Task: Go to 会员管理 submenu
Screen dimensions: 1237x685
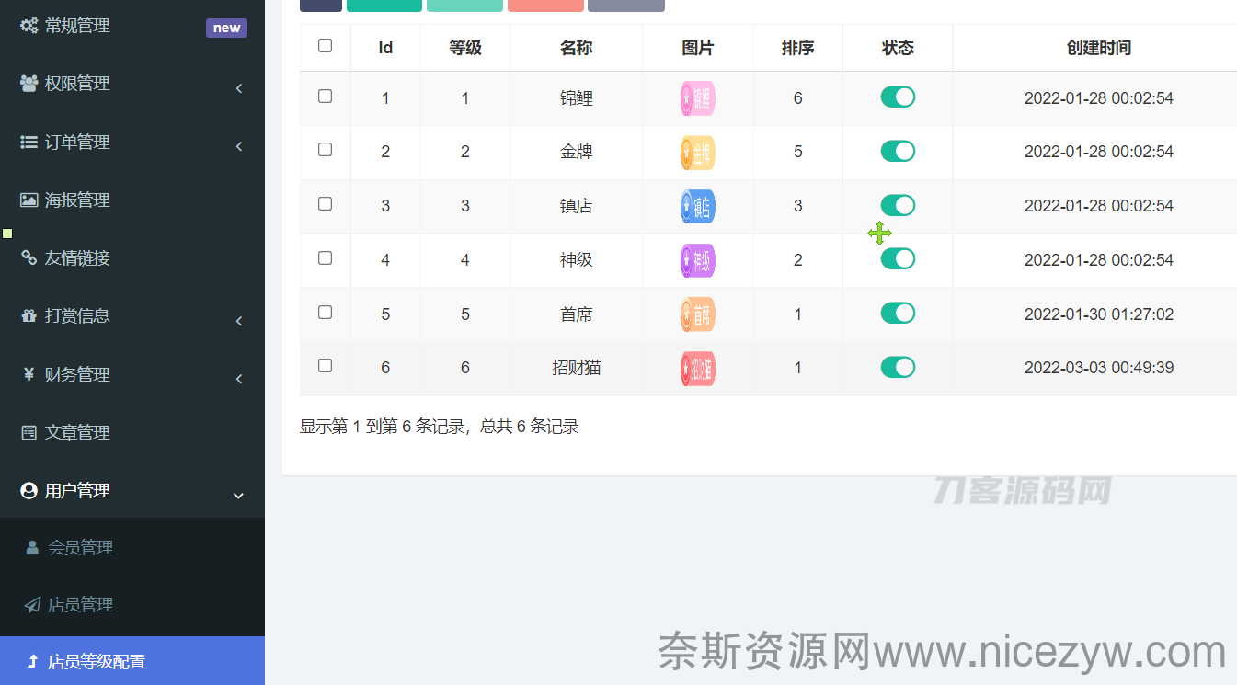Action: (132, 548)
